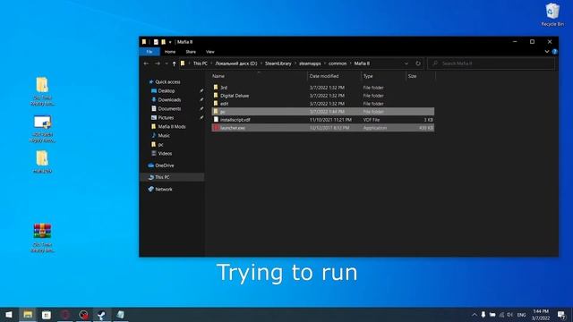
Task: Click the Properties icon in title bar
Action: tap(156, 42)
